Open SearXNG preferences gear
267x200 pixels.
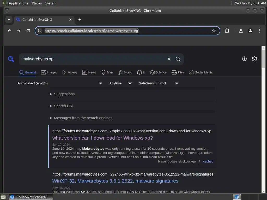(254, 59)
